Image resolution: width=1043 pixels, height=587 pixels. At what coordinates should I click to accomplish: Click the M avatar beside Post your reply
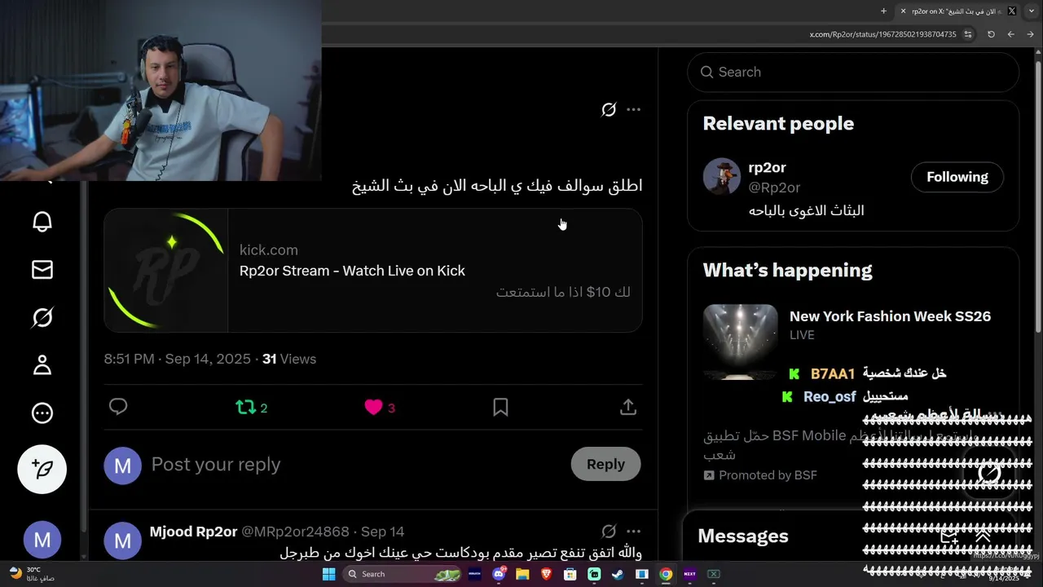click(x=123, y=466)
